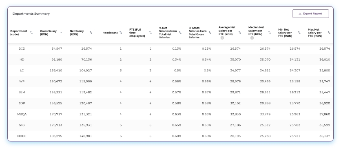Click the download icon in Export Report
Viewport: 341px width, 150px height.
[x=300, y=13]
